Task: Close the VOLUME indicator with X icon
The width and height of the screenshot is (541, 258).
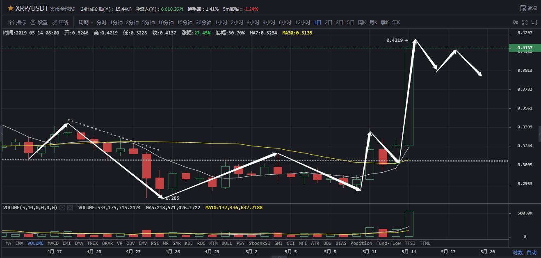Action: [70, 208]
